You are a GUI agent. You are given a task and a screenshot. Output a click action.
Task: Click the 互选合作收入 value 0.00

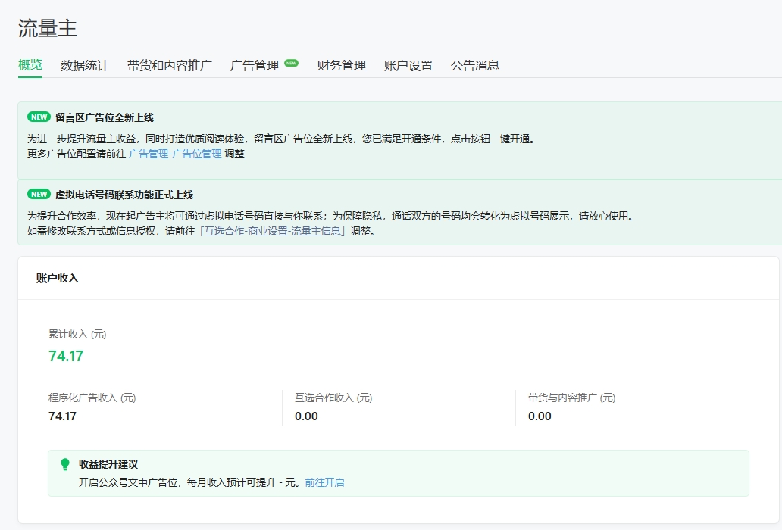coord(306,416)
